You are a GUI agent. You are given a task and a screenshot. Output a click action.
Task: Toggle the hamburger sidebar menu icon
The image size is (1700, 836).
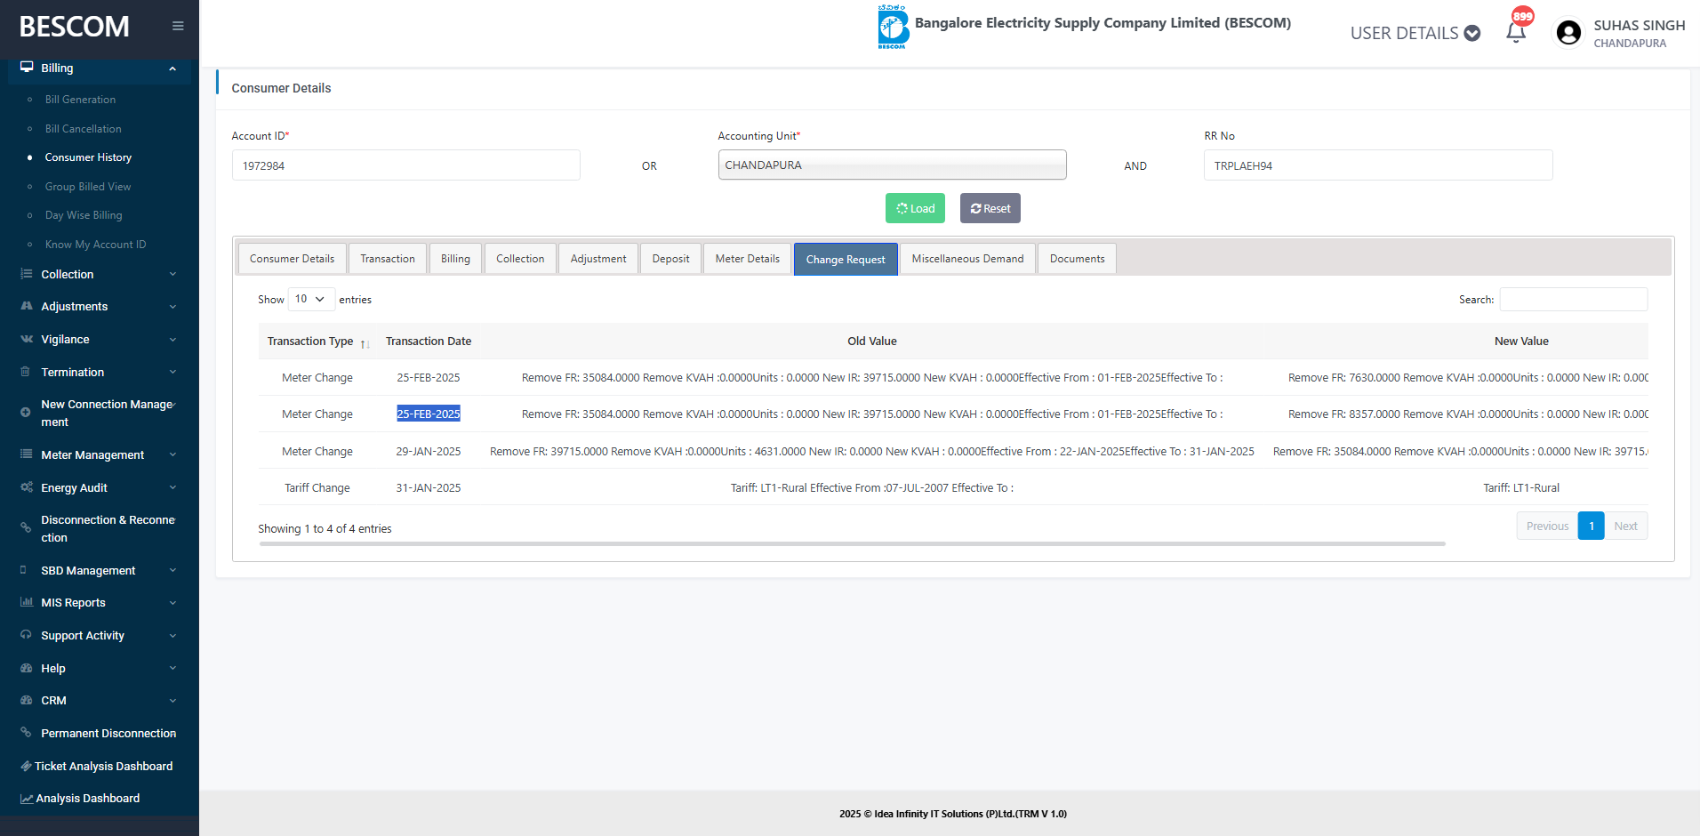point(178,26)
